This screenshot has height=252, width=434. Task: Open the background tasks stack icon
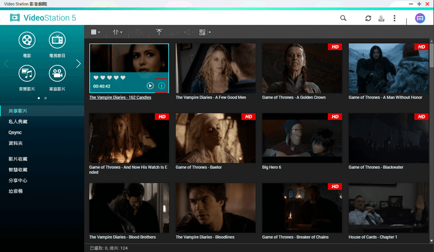[381, 18]
